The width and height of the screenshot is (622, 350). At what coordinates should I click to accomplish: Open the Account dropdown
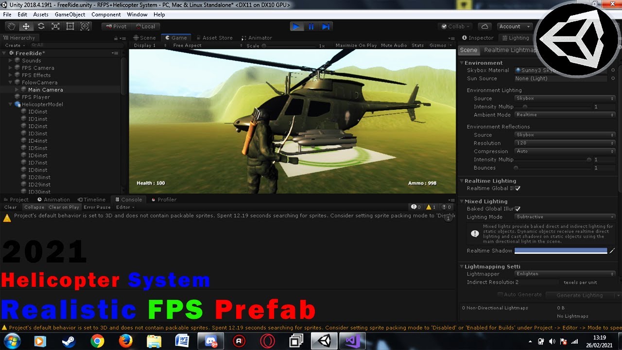[x=514, y=26]
